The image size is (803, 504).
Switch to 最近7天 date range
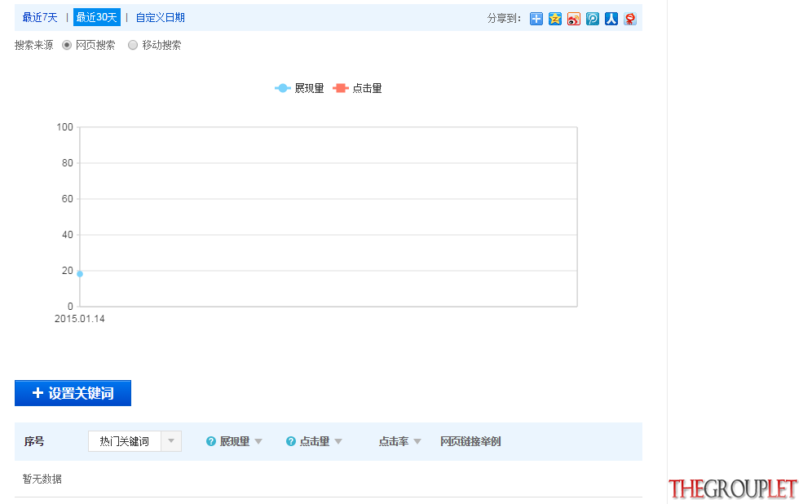40,17
